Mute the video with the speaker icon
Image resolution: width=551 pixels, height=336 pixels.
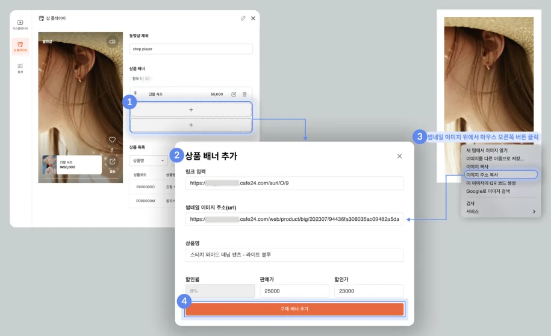112,42
